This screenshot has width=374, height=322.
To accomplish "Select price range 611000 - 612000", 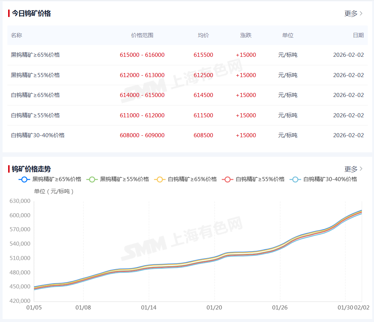I will pyautogui.click(x=142, y=115).
